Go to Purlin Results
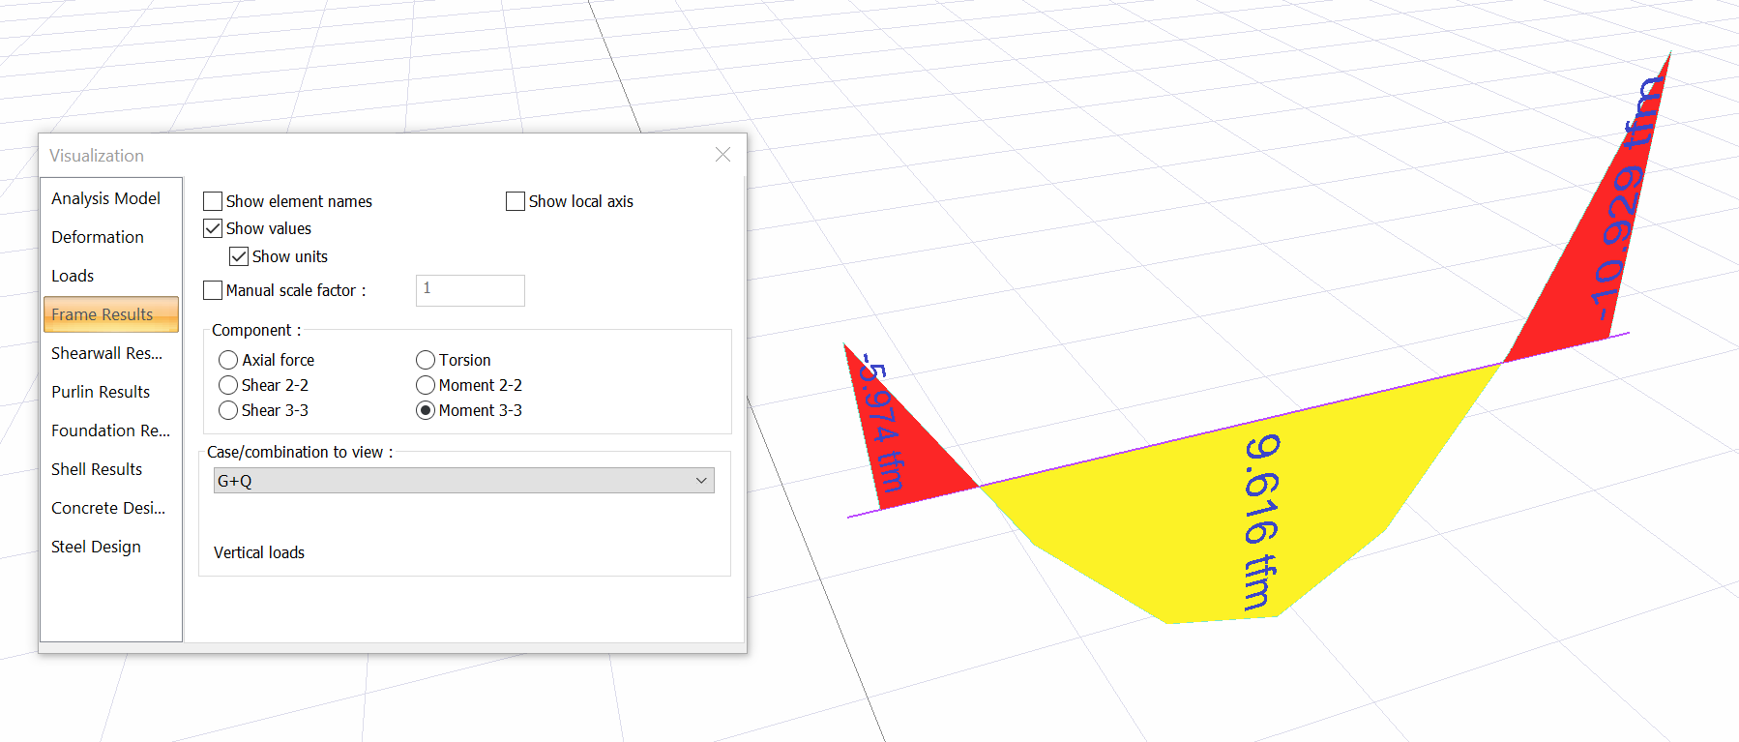Image resolution: width=1739 pixels, height=742 pixels. [101, 392]
